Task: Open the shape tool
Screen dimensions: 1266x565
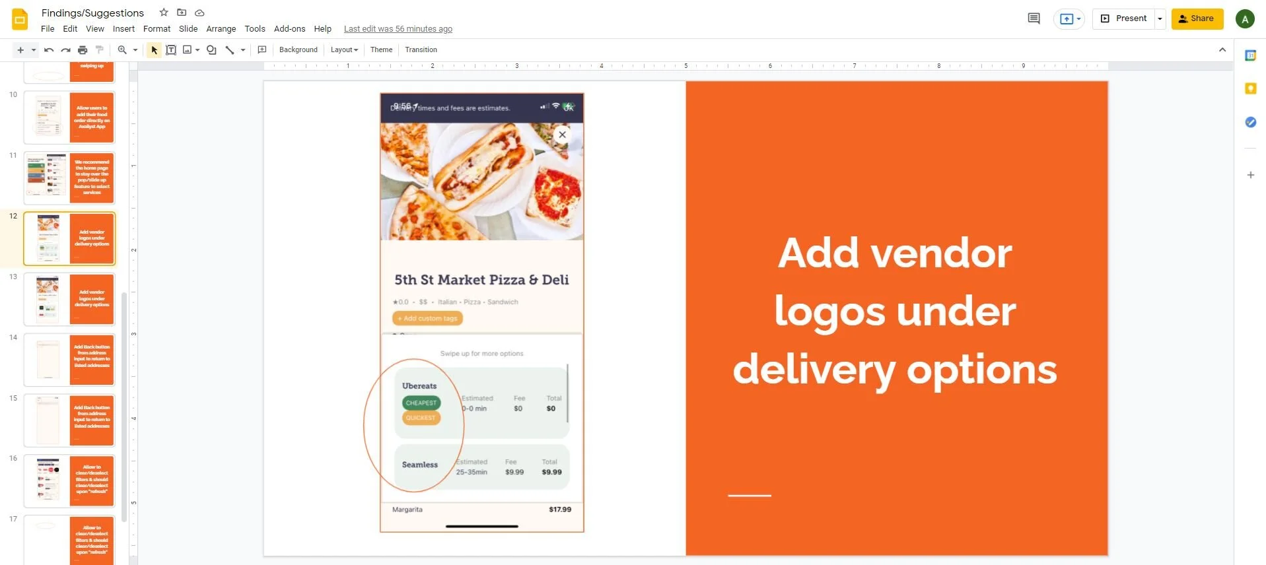Action: click(211, 50)
